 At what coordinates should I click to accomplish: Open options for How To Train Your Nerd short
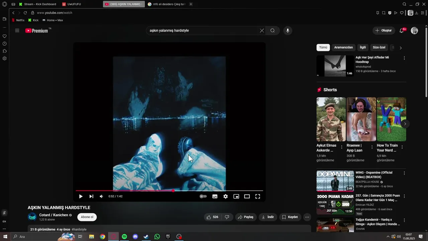pyautogui.click(x=402, y=147)
